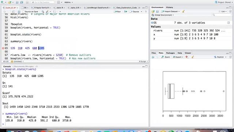Click the Run button
This screenshot has height=132, width=234.
(117, 11)
